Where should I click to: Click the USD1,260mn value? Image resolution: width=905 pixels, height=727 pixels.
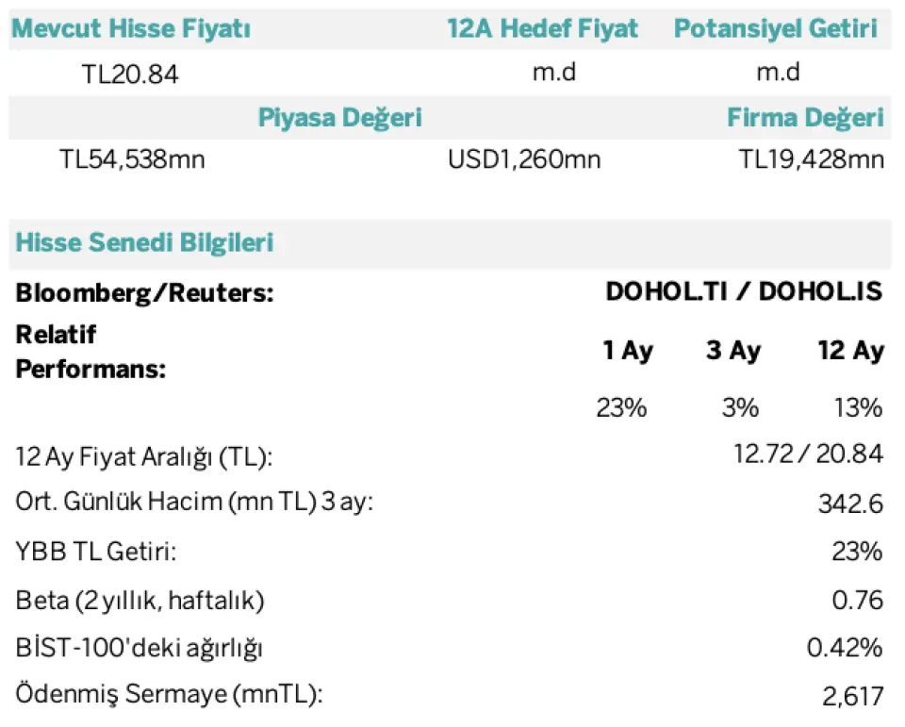pyautogui.click(x=524, y=159)
